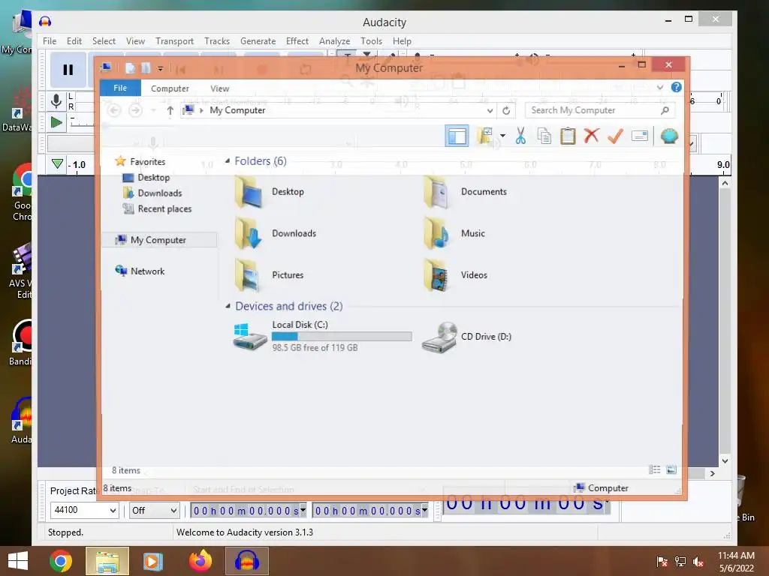The height and width of the screenshot is (576, 769).
Task: Open the Generate menu in Audacity
Action: point(258,41)
